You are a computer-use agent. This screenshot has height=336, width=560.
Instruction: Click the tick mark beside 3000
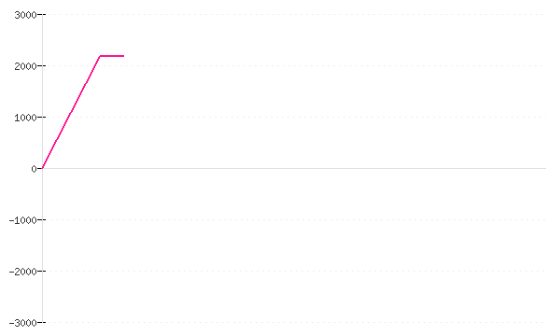41,15
